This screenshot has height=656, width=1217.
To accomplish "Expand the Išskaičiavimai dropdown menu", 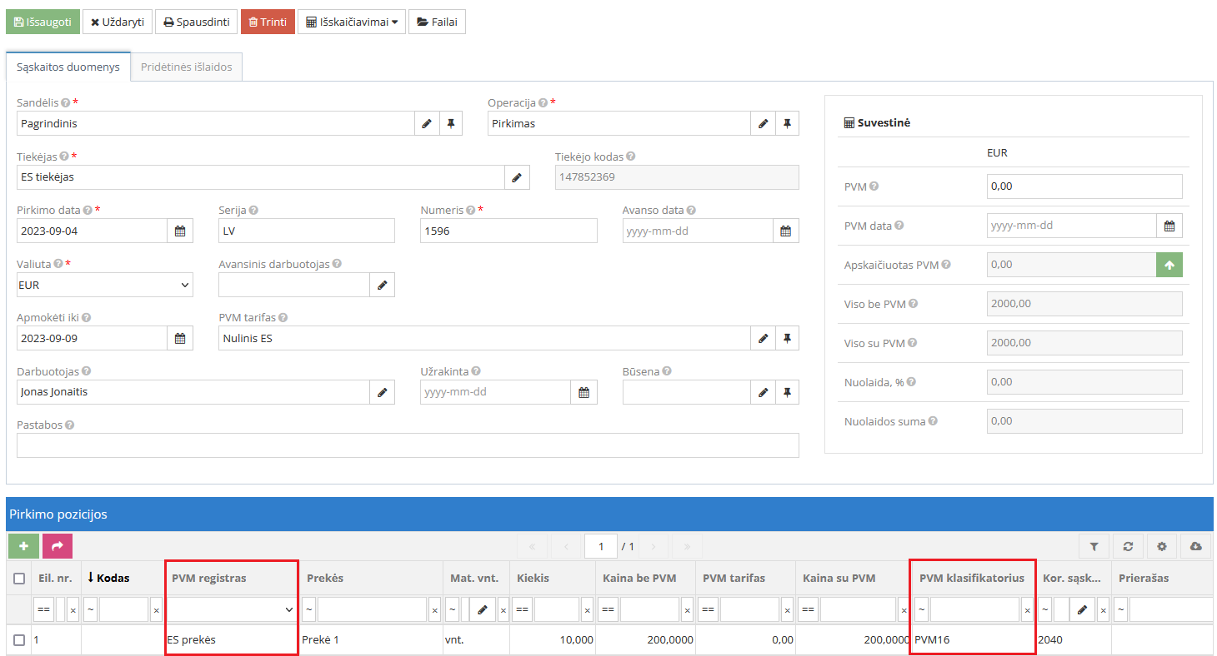I will click(x=352, y=22).
